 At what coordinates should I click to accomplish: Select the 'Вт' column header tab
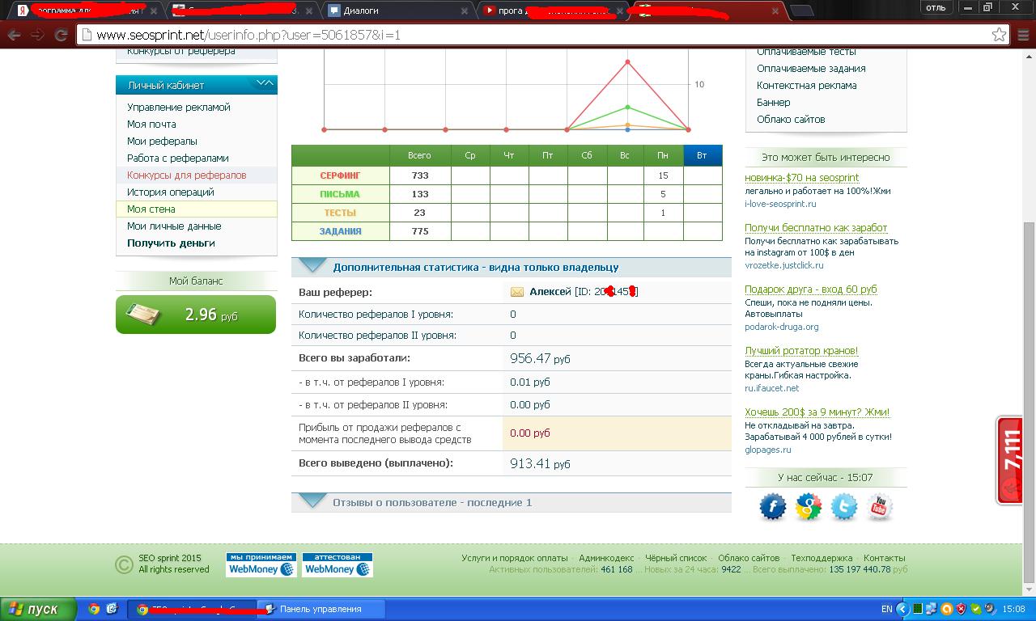[x=702, y=155]
